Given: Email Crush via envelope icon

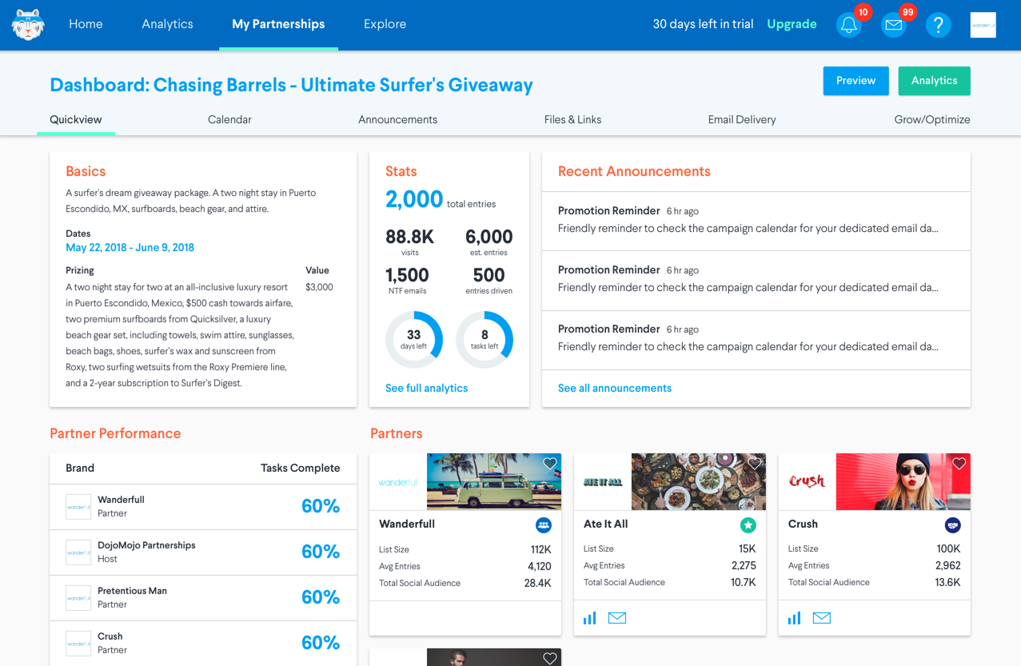Looking at the screenshot, I should pos(822,618).
